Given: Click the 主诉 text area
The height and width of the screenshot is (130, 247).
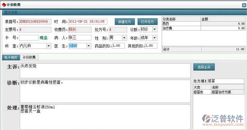Looking at the screenshot, I should [x=105, y=71].
